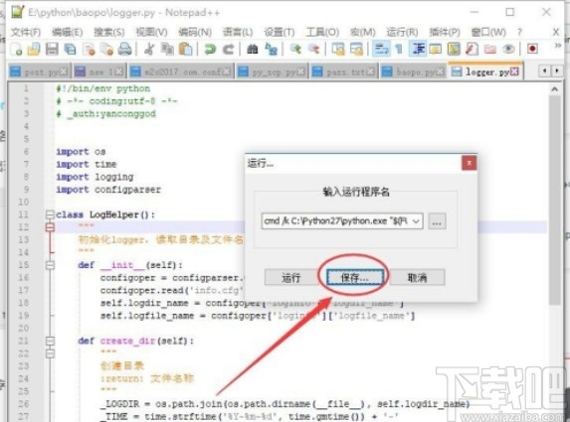Click the Cut scissors toolbar icon
Image resolution: width=570 pixels, height=422 pixels.
pyautogui.click(x=148, y=49)
